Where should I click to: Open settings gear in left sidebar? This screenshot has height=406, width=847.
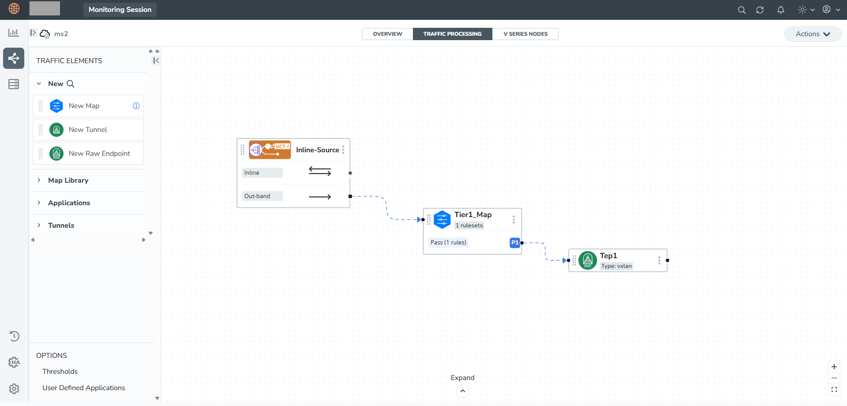tap(14, 389)
